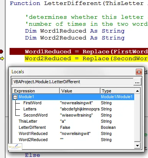The width and height of the screenshot is (148, 158).
Task: Click the Word1Reduced breakpoint code line
Action: coord(79,51)
